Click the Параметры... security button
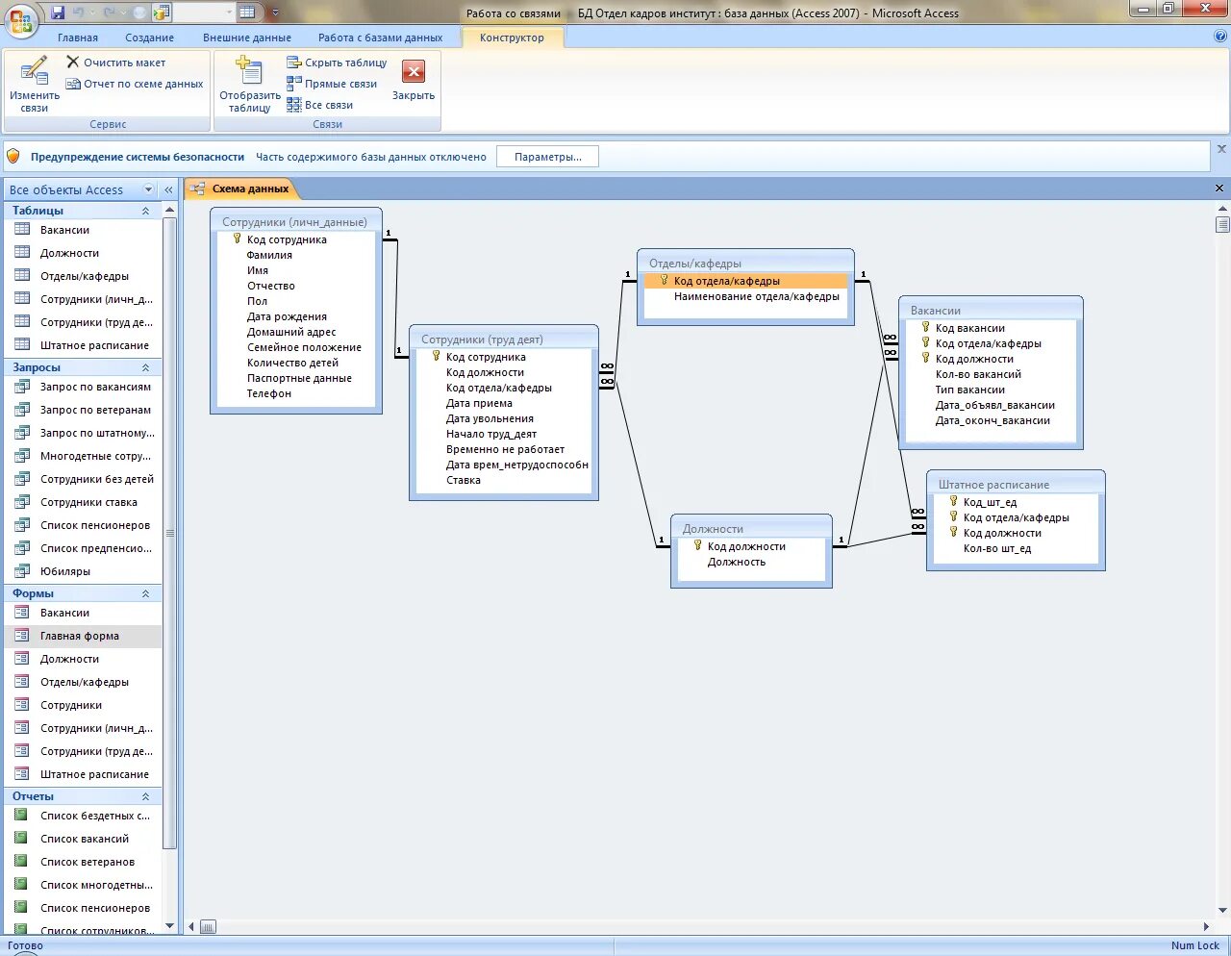 (547, 157)
